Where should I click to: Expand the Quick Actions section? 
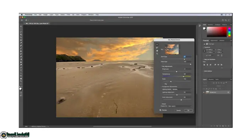203,71
